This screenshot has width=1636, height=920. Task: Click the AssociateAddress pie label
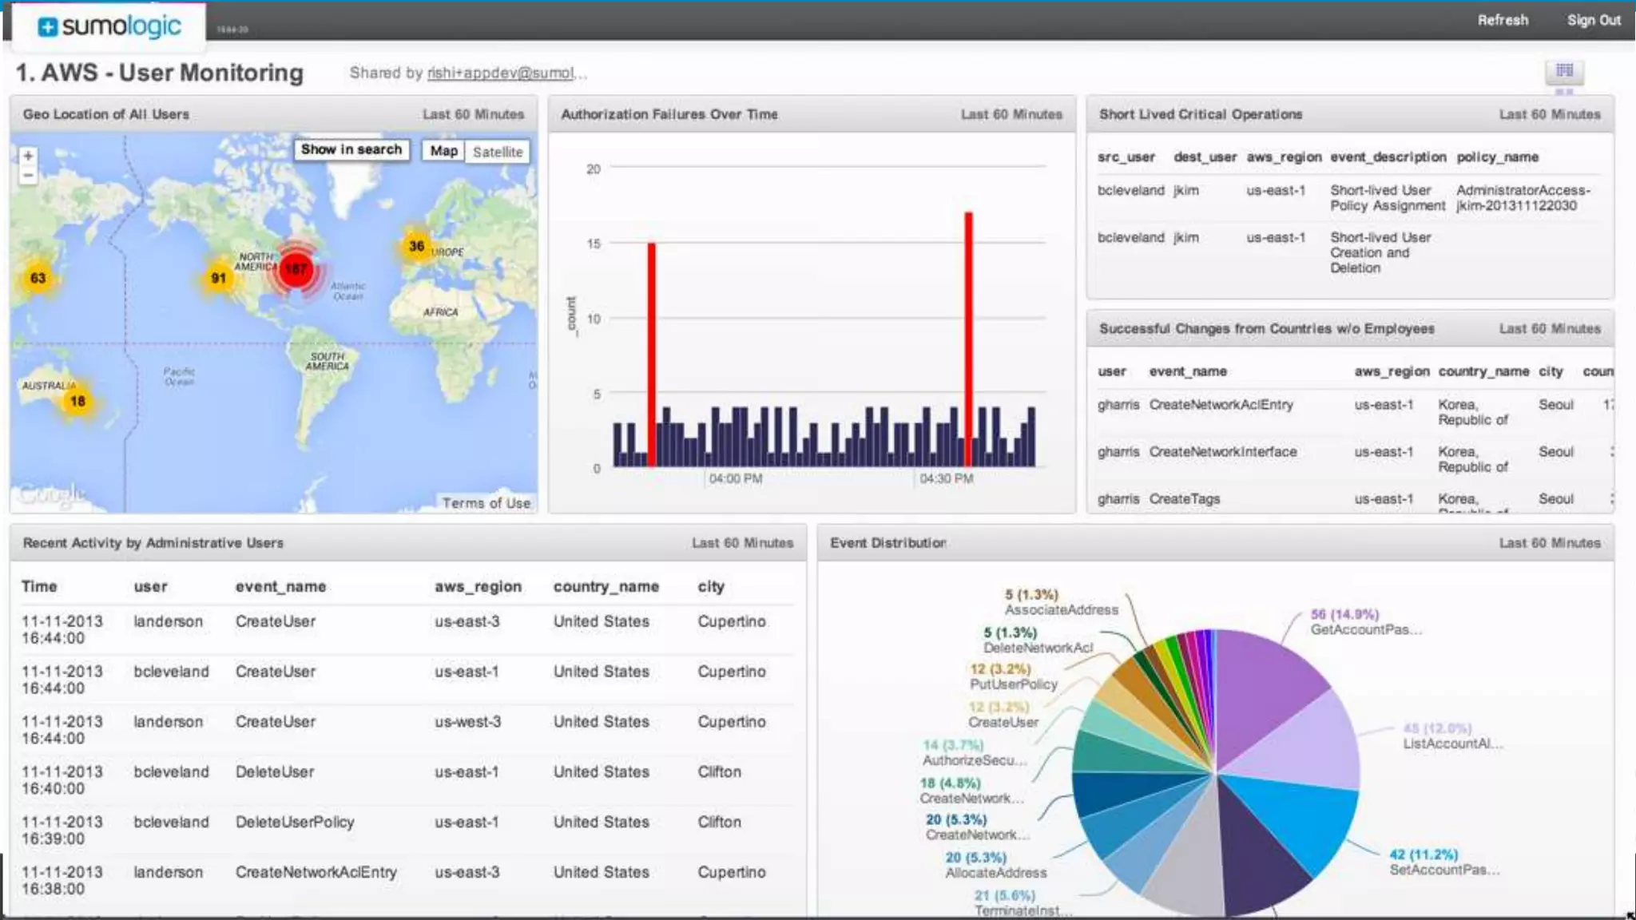1061,610
